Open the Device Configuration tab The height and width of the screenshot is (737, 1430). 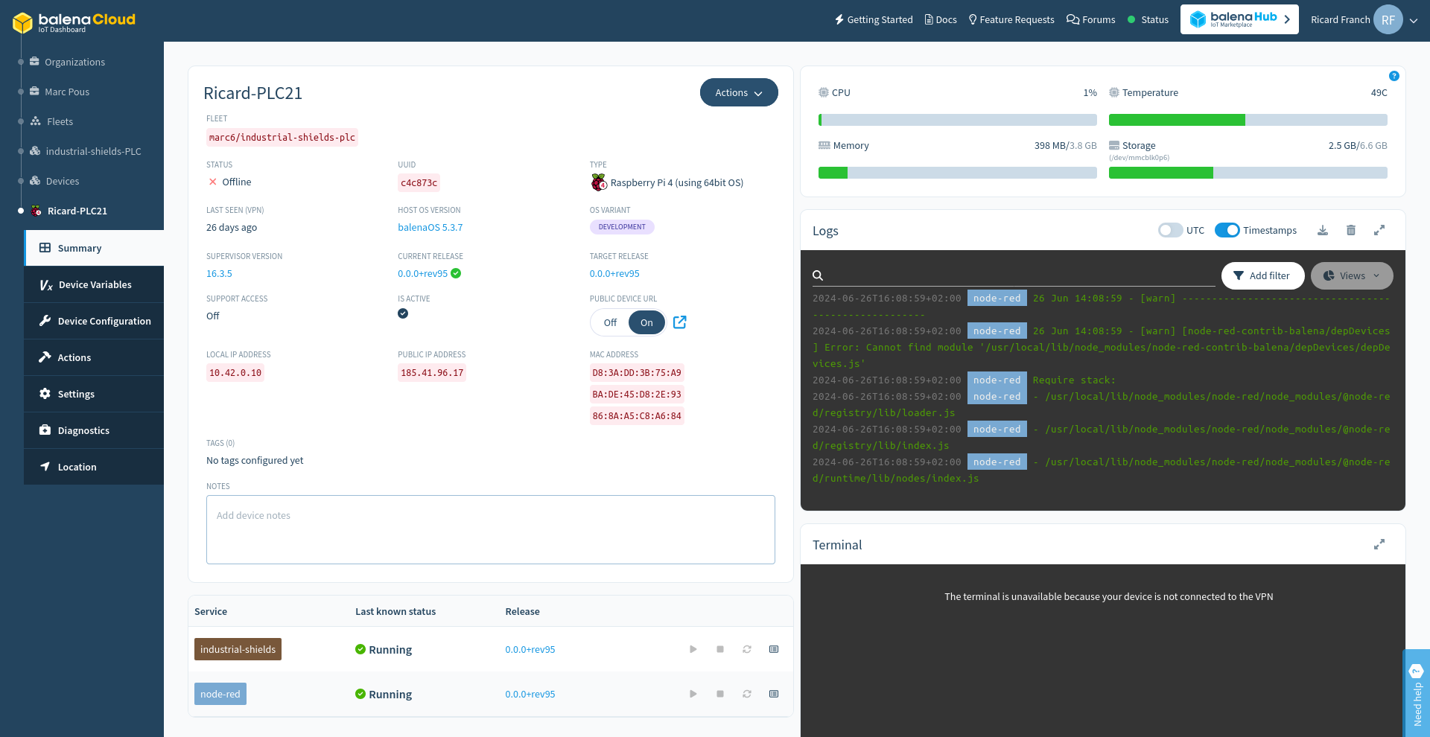[x=94, y=321]
